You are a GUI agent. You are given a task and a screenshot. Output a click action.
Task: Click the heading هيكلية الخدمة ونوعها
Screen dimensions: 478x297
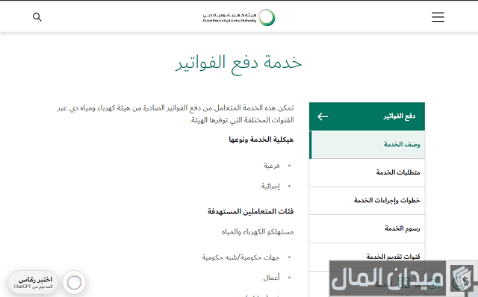261,140
